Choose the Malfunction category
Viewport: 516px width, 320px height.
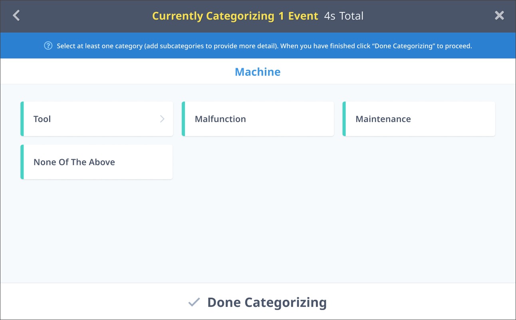click(x=258, y=119)
